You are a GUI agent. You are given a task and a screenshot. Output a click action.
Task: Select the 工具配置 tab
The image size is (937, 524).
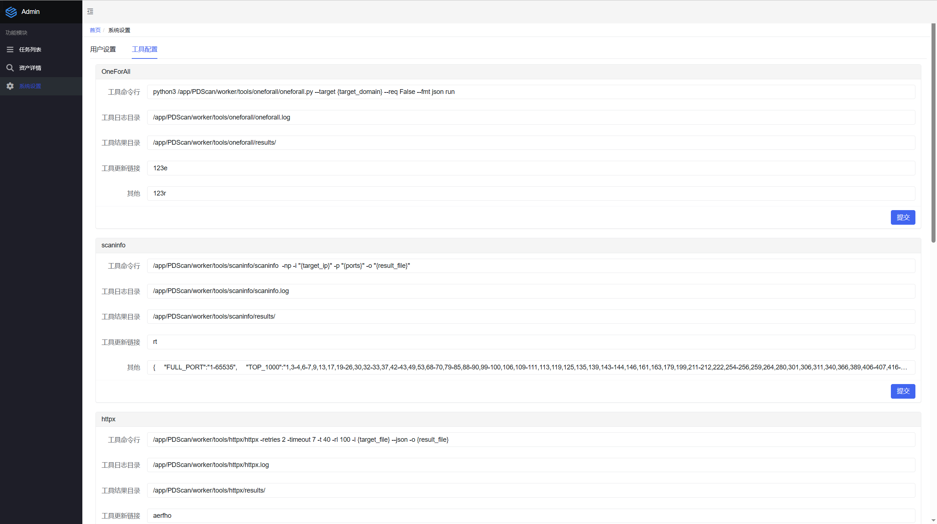point(145,49)
